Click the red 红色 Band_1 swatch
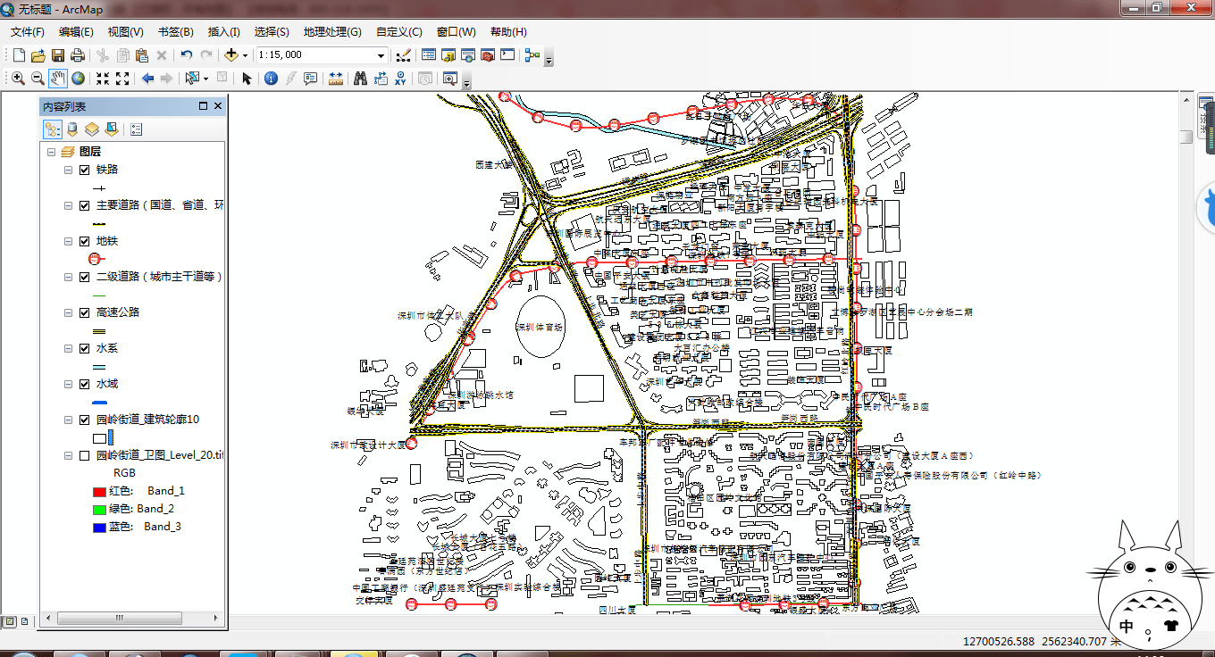This screenshot has height=657, width=1215. (99, 491)
